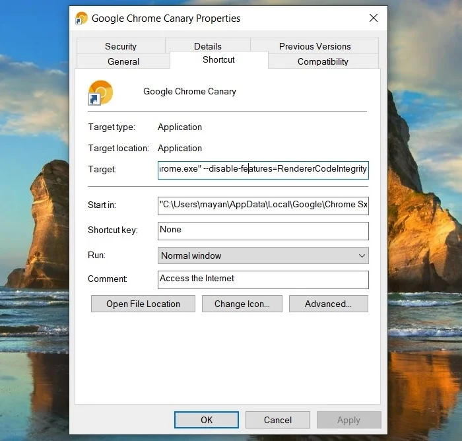This screenshot has height=441, width=462.
Task: Click the Change Icon button
Action: [x=242, y=304]
